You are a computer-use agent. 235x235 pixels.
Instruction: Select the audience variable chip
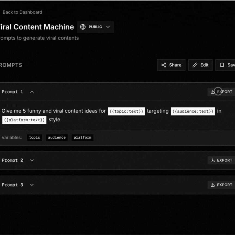(x=57, y=138)
